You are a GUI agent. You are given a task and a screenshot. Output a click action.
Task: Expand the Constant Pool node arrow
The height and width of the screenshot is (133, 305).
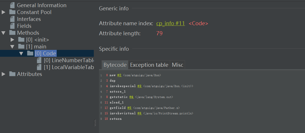(3, 12)
